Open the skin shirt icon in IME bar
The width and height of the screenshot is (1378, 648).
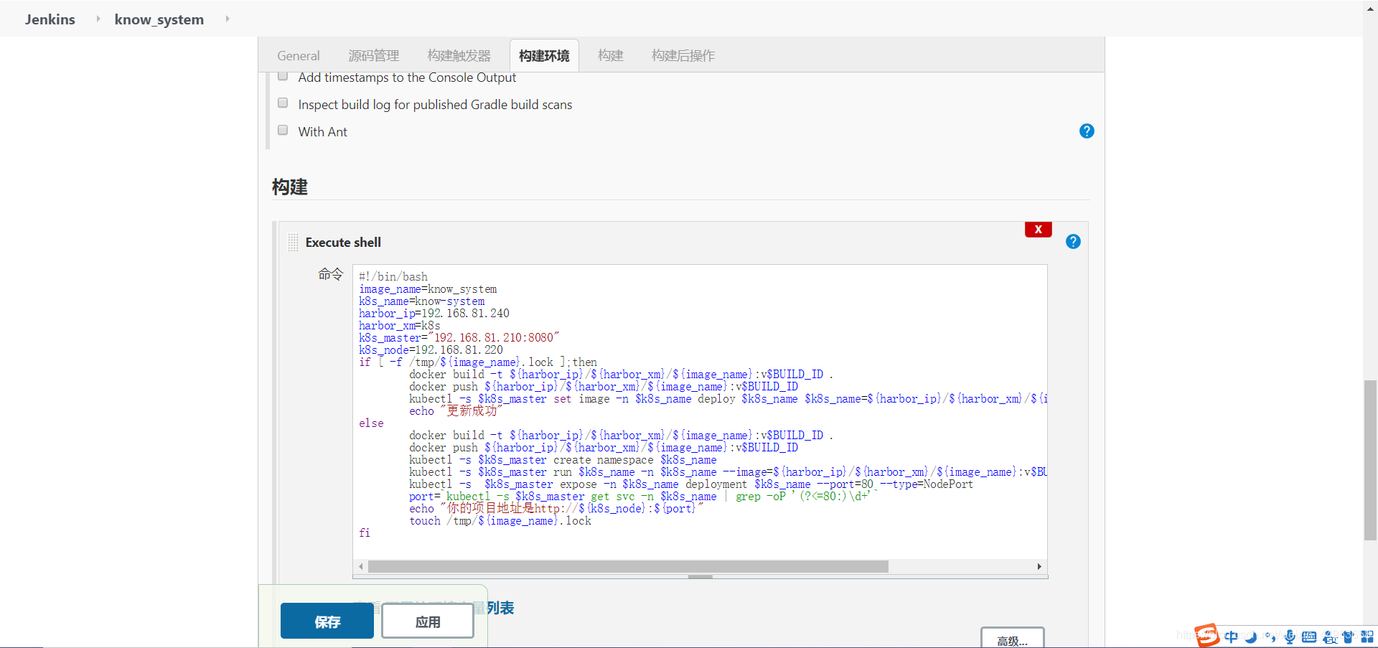[x=1348, y=637]
